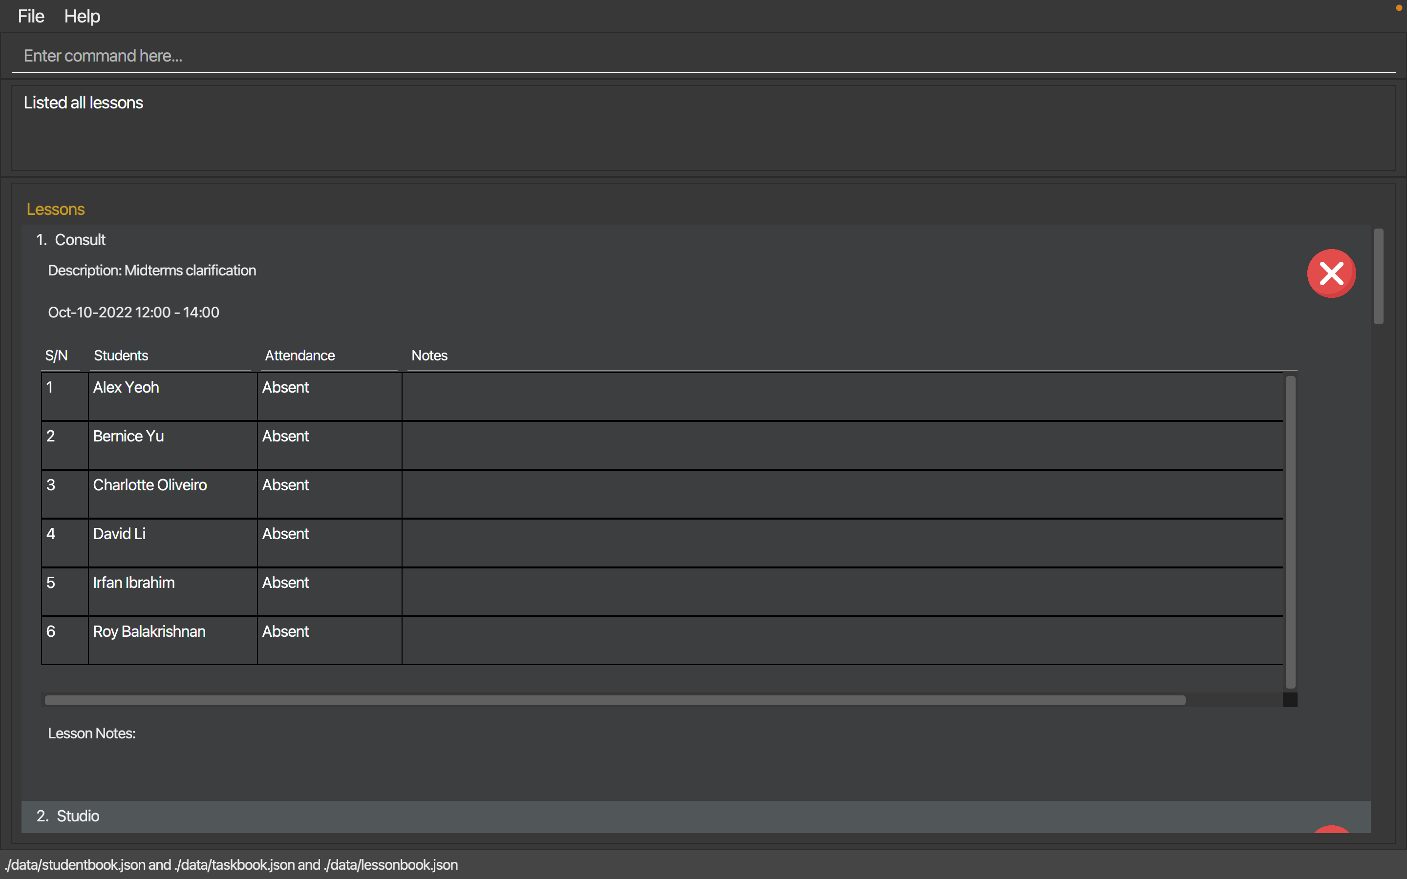Select the Roy Balakrishnan student cell
The image size is (1407, 879).
[x=172, y=641]
